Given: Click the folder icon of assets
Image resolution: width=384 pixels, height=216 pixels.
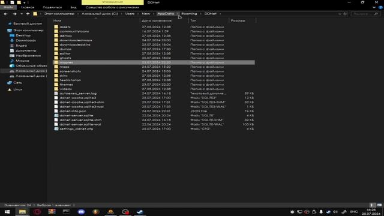Looking at the screenshot, I should (56, 27).
